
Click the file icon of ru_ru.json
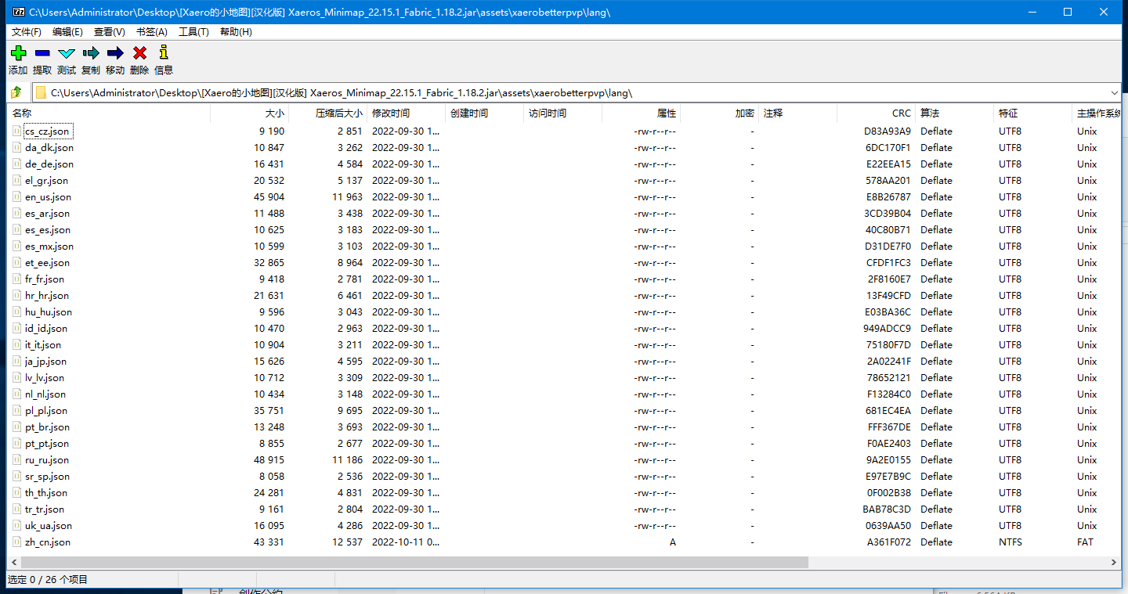(x=17, y=460)
